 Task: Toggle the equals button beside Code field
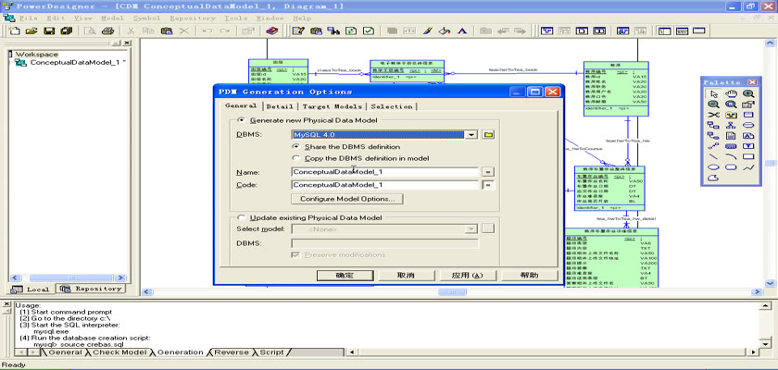(489, 185)
